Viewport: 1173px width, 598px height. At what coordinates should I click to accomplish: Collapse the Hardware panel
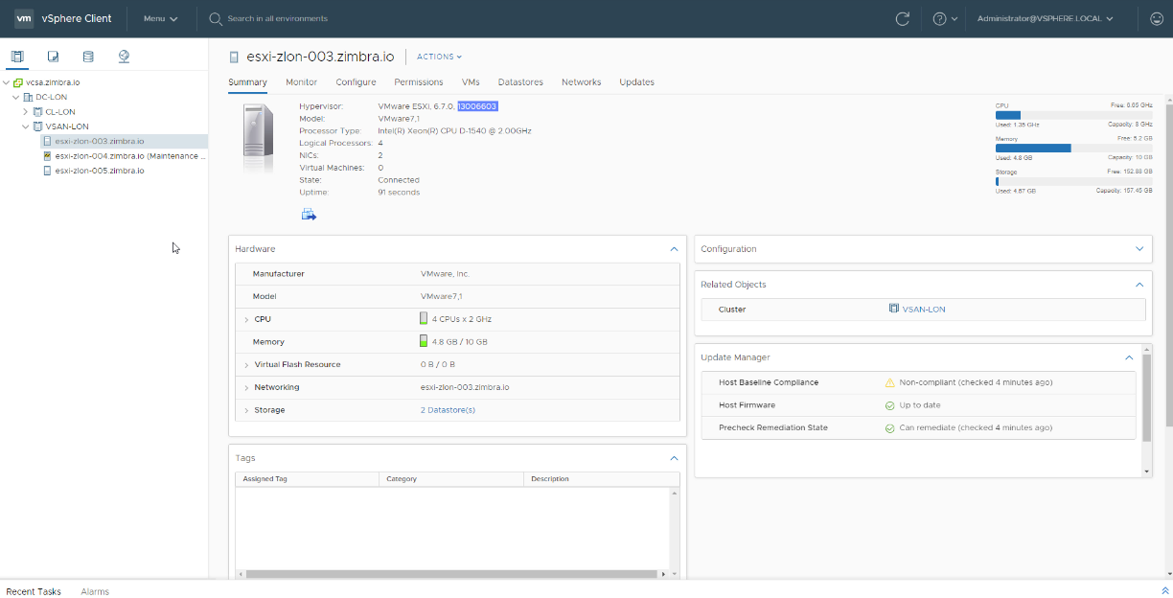coord(674,248)
